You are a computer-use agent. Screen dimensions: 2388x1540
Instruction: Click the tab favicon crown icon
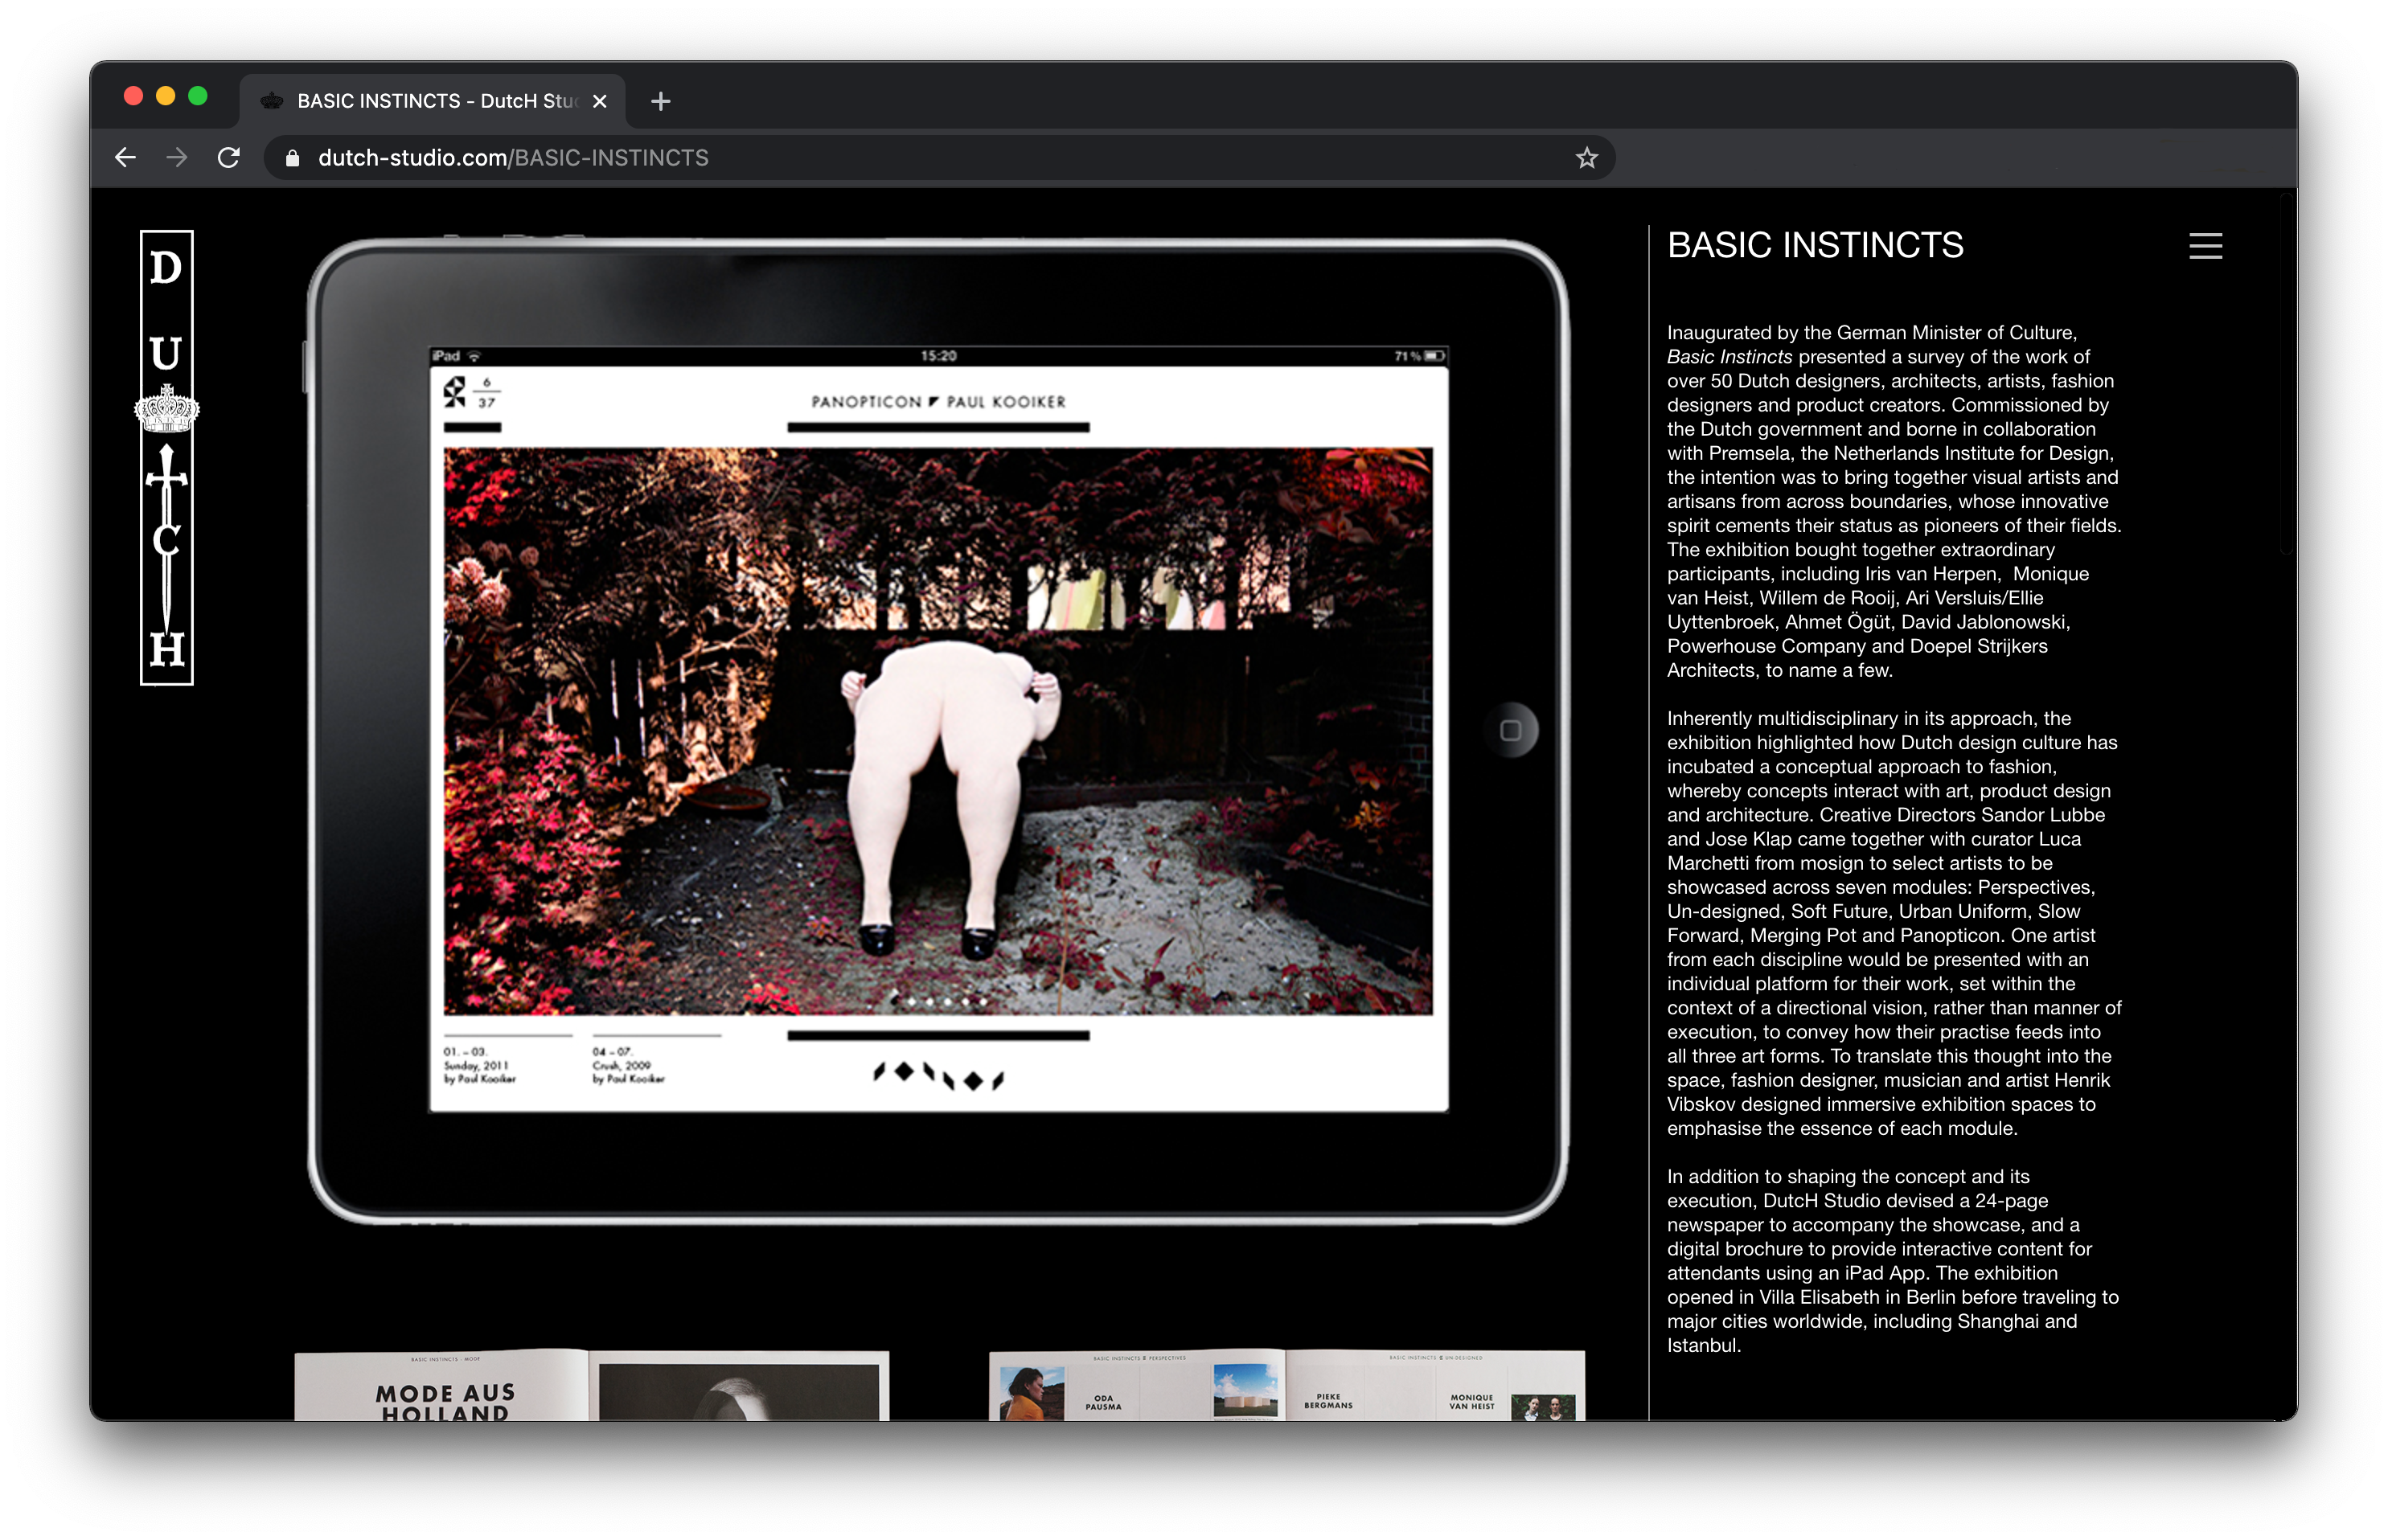(271, 101)
